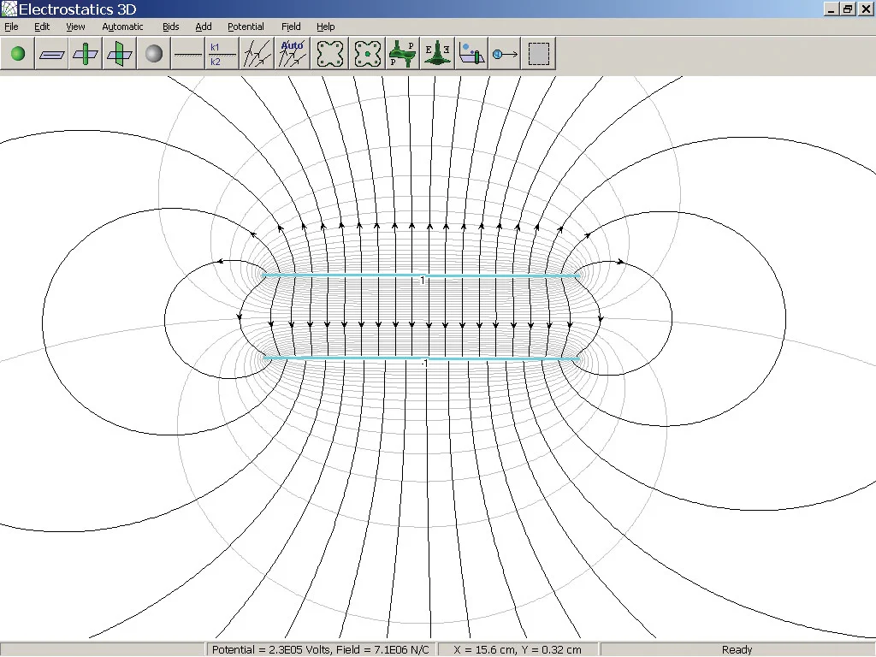The height and width of the screenshot is (657, 876).
Task: Select the line segment tool
Action: click(187, 53)
